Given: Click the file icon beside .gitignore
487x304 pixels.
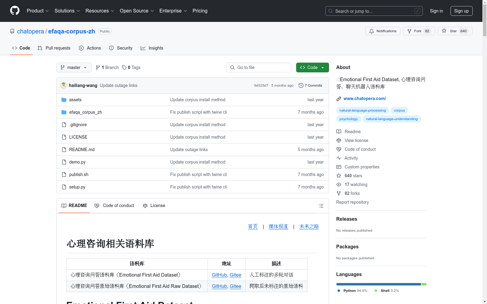Looking at the screenshot, I should [64, 125].
